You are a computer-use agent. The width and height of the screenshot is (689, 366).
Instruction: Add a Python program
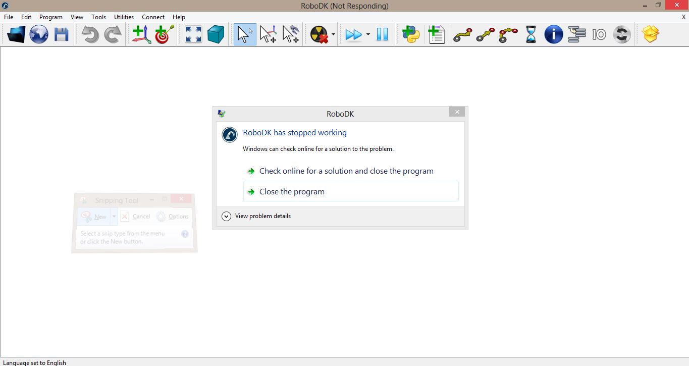[x=411, y=35]
